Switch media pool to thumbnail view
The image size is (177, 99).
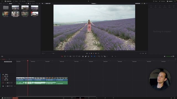click(x=28, y=4)
